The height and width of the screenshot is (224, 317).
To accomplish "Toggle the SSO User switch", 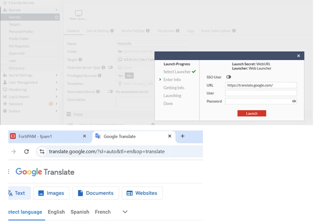I will 228,77.
